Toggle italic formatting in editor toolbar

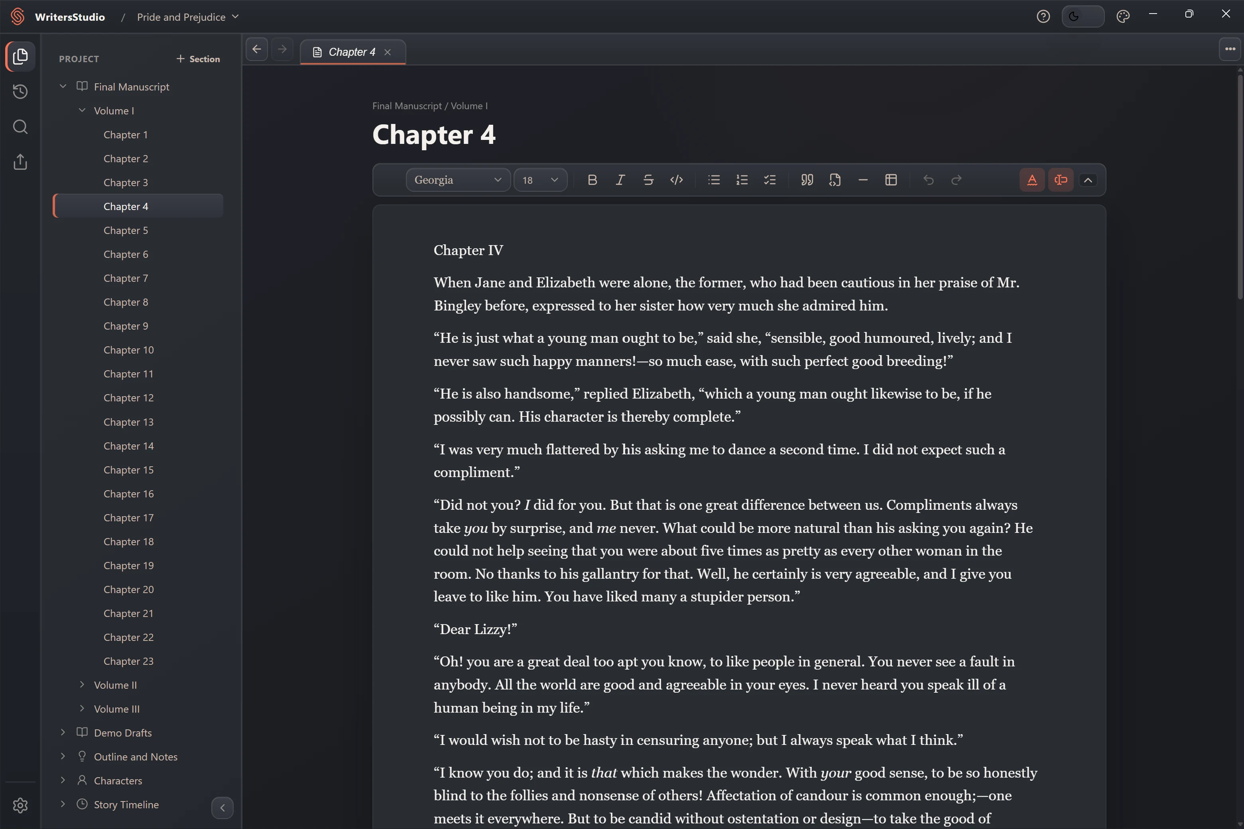[620, 180]
